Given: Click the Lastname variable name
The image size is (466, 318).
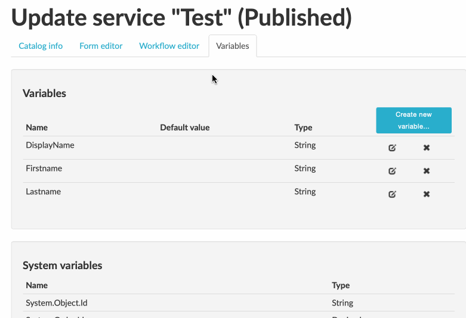Looking at the screenshot, I should 44,192.
